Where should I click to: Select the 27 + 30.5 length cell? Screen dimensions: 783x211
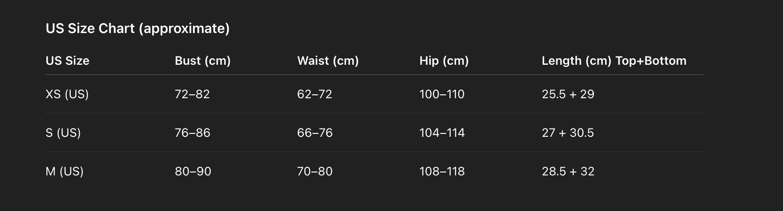pyautogui.click(x=568, y=133)
